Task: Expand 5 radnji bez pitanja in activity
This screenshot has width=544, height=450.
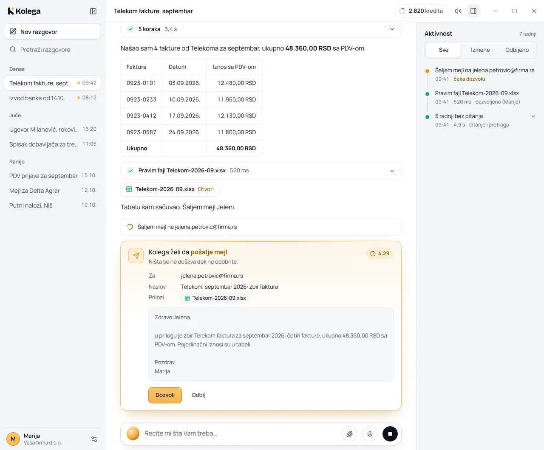Action: (x=533, y=116)
